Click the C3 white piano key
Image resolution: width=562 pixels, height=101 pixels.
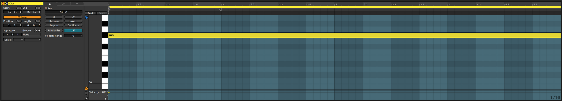pos(105,81)
